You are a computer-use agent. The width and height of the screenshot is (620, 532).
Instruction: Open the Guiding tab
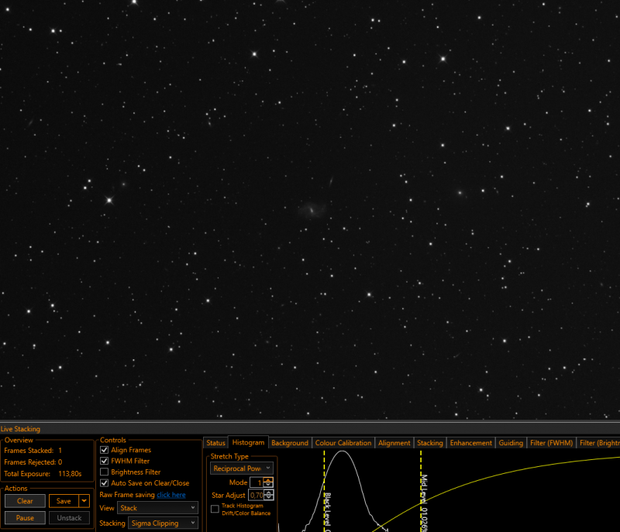tap(511, 443)
